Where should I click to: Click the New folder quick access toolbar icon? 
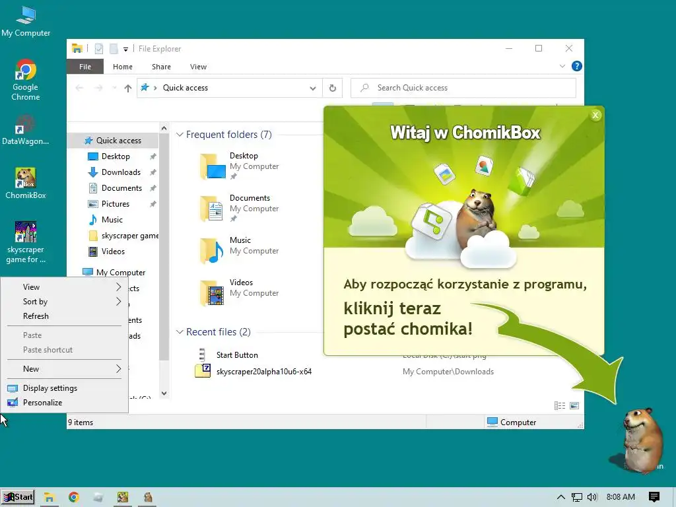pyautogui.click(x=114, y=49)
